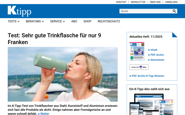
Task: Open the Trinkflasche test article headline
Action: [54, 39]
